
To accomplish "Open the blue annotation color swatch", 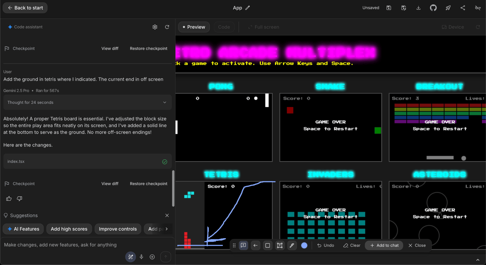I will 304,245.
